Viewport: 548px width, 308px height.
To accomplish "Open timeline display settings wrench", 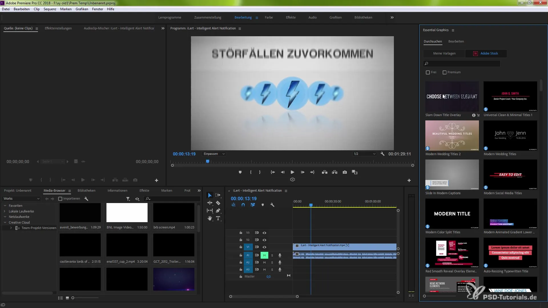I will [272, 205].
